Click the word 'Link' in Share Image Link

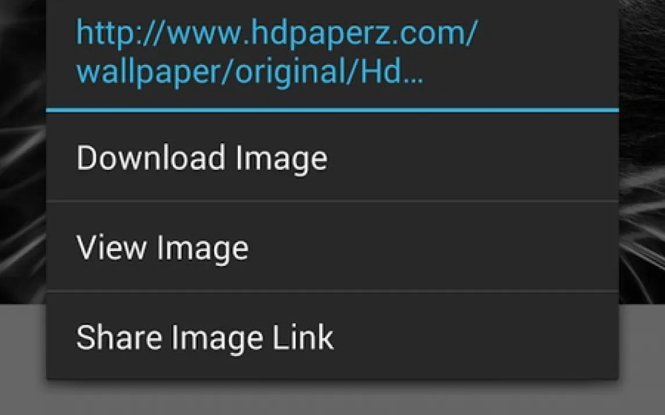pos(303,337)
